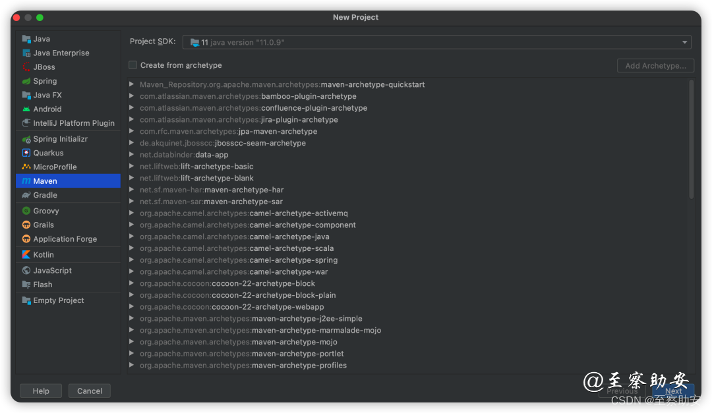The image size is (712, 413).
Task: Click the Application Forge icon
Action: 26,239
